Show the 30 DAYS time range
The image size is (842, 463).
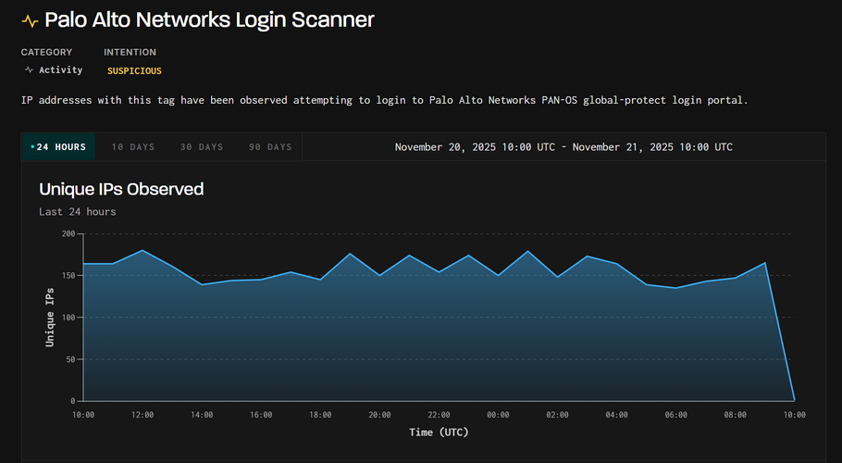click(202, 147)
